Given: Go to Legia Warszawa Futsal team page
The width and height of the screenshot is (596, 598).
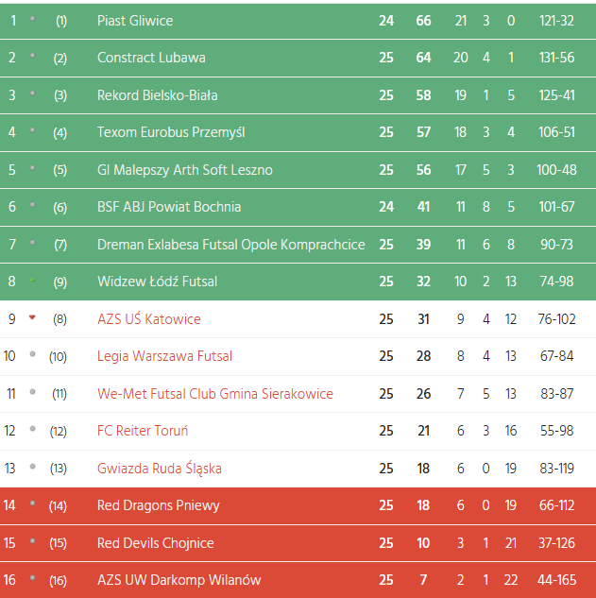Looking at the screenshot, I should [164, 356].
